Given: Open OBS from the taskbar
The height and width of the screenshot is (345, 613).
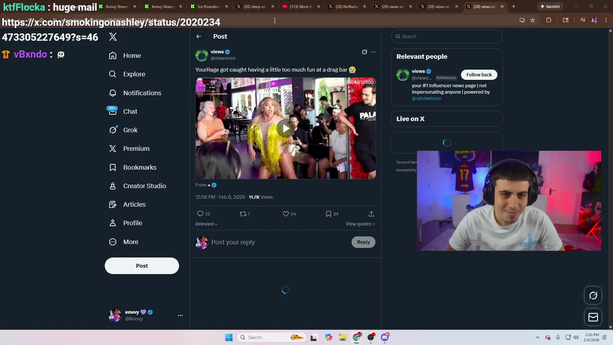Looking at the screenshot, I should (x=371, y=337).
